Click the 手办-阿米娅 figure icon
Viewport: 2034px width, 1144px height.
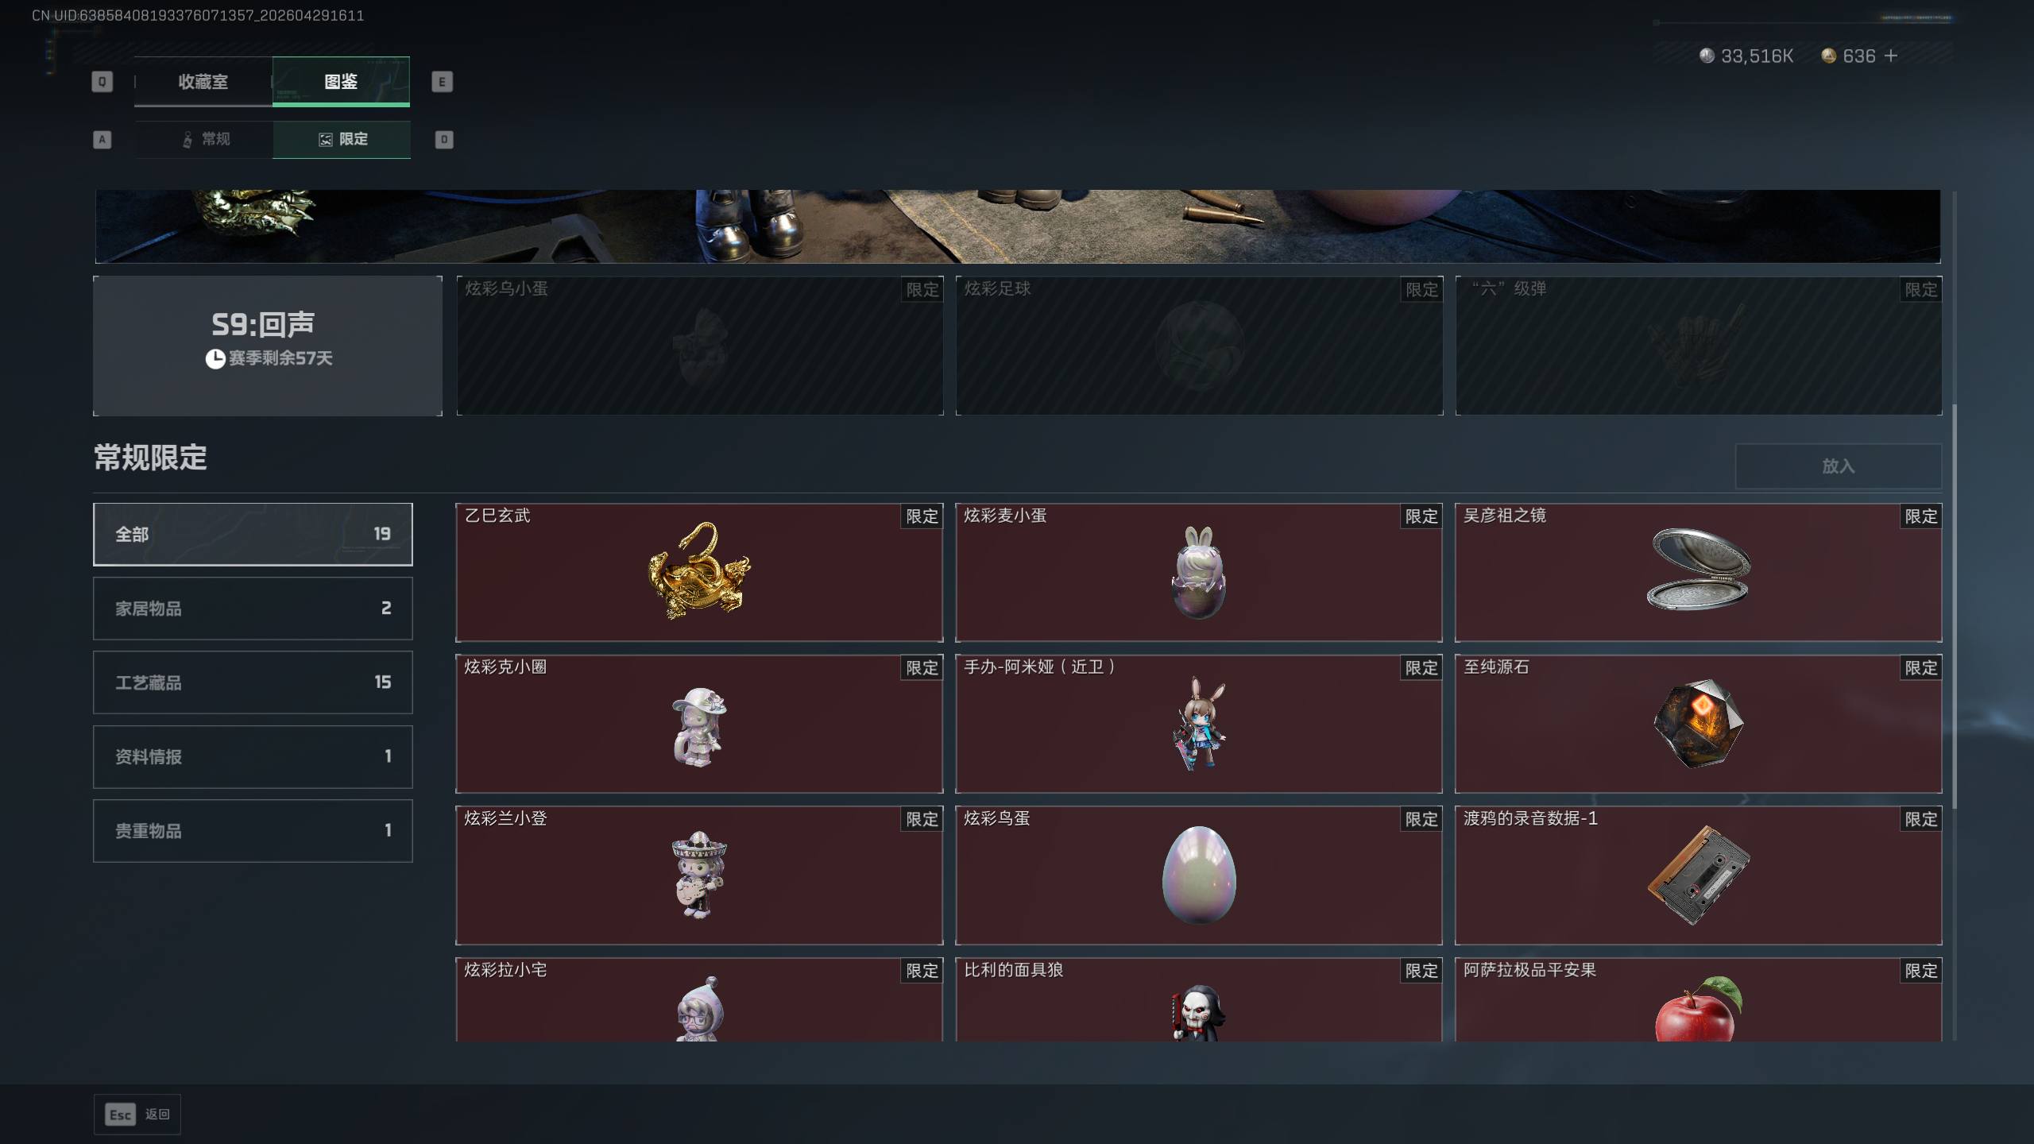(x=1198, y=723)
